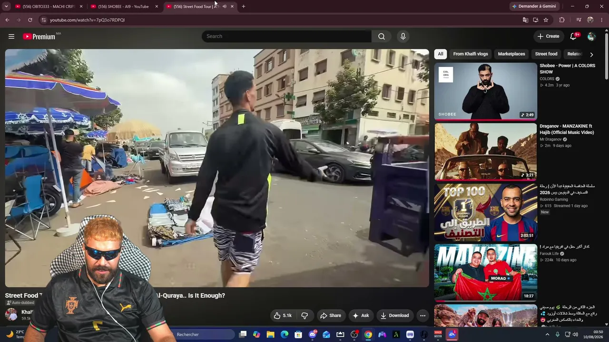Open the YouTube guide hamburger menu

(x=11, y=37)
